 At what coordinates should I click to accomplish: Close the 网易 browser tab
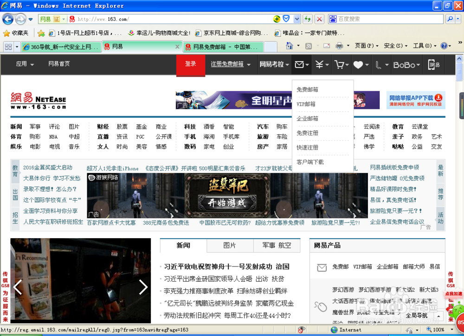[177, 47]
